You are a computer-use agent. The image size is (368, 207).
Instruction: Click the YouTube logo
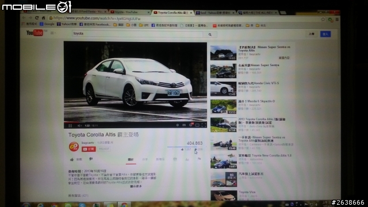(34, 33)
